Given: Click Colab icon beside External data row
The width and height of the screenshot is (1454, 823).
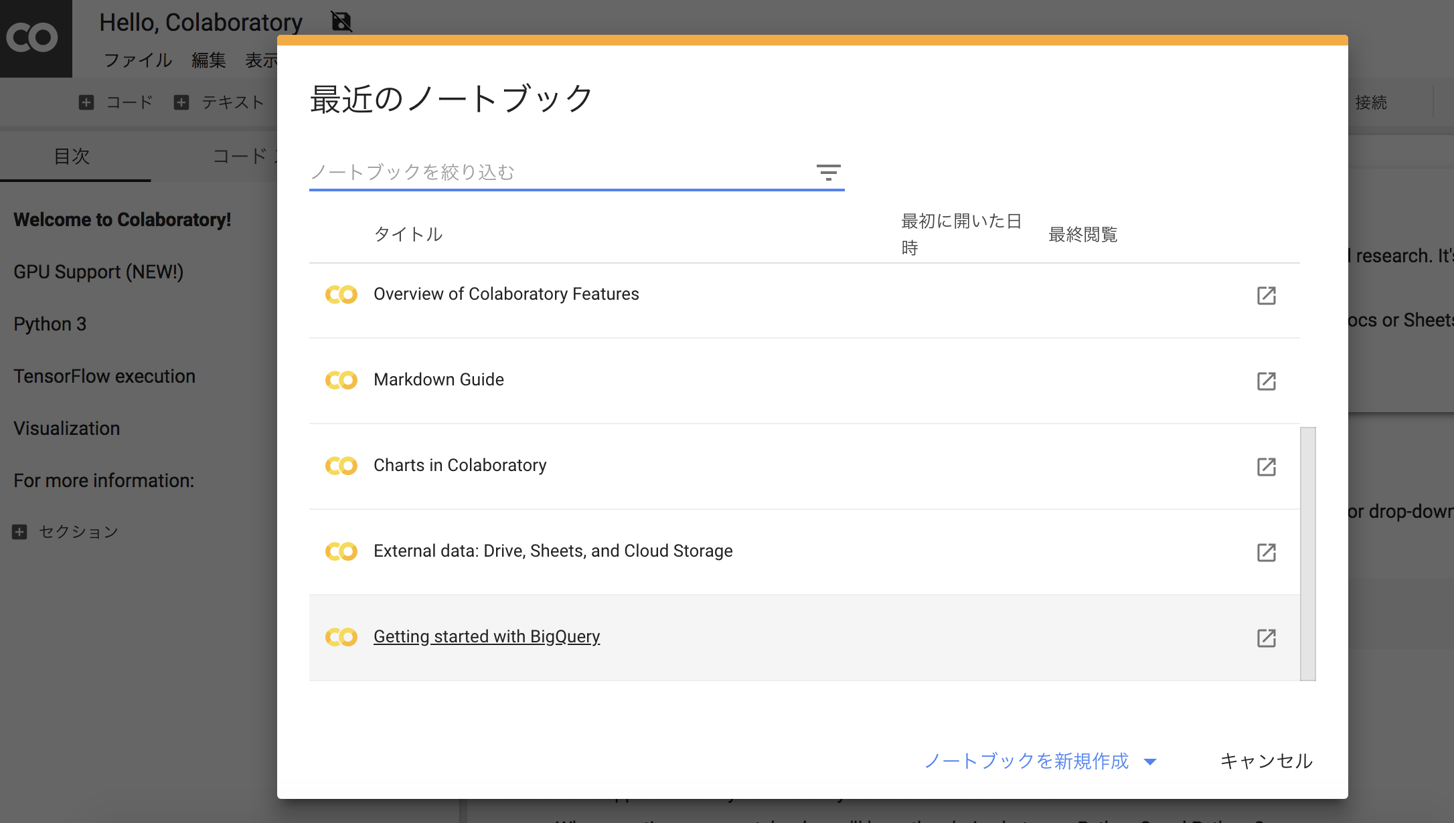Looking at the screenshot, I should point(341,551).
